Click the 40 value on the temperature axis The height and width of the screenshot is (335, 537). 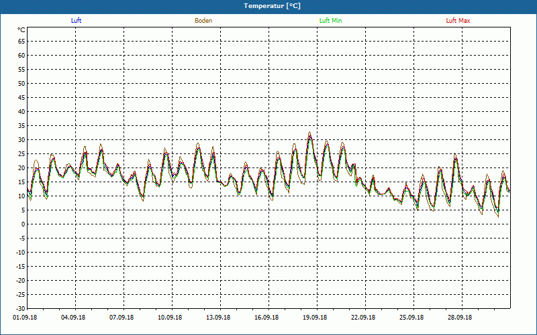point(21,112)
